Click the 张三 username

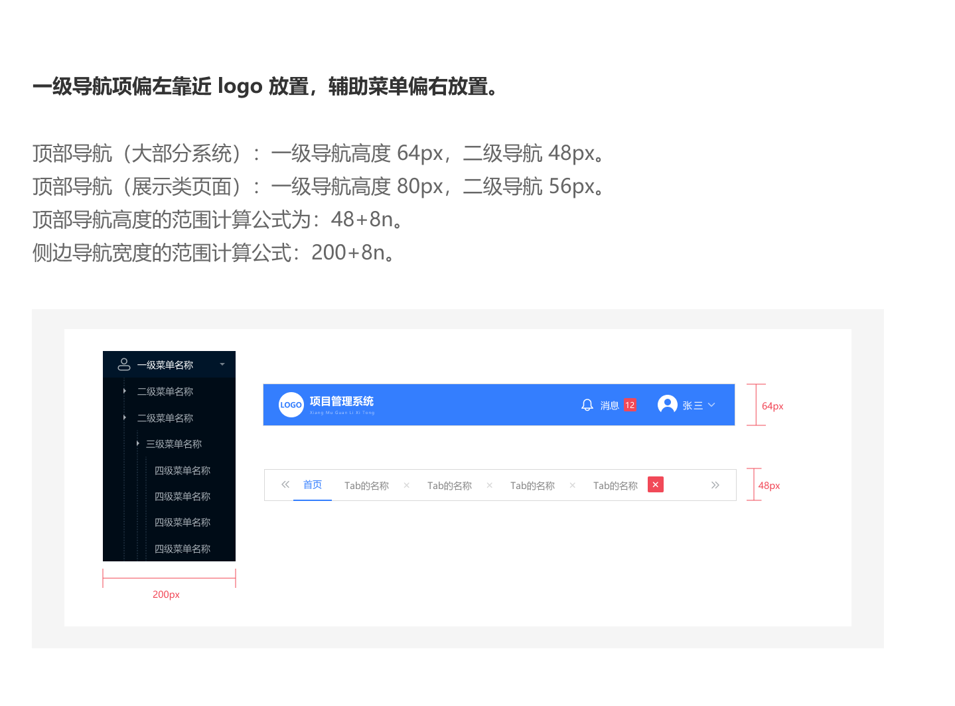click(693, 405)
